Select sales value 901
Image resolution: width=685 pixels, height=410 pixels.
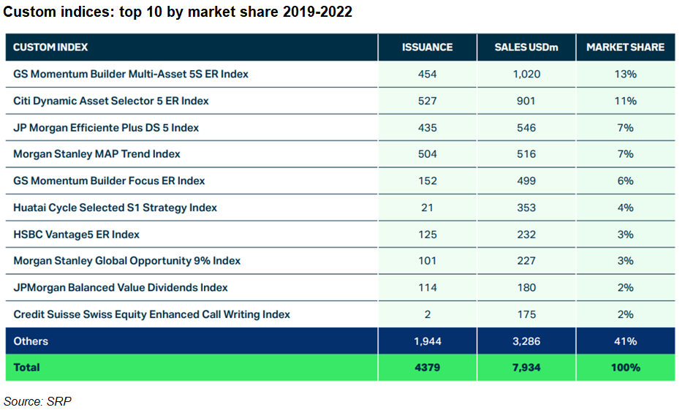click(526, 101)
